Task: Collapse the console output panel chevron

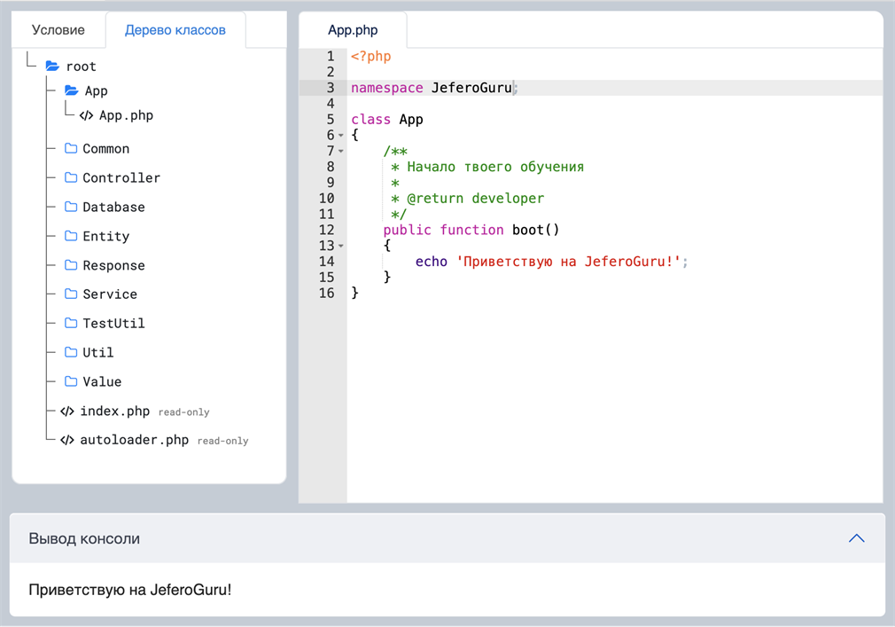Action: click(x=856, y=538)
